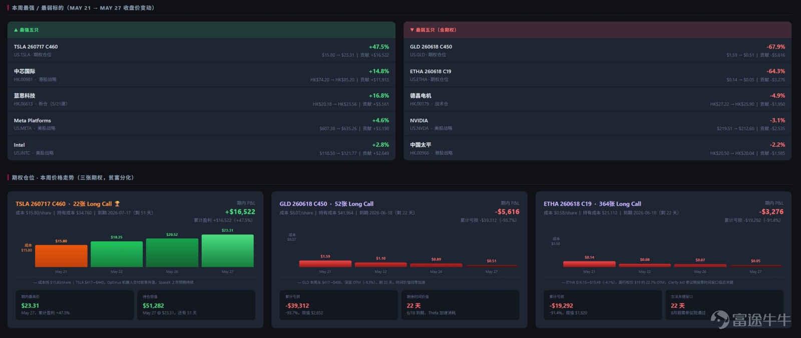Click the +2.8% gain value

click(x=380, y=145)
